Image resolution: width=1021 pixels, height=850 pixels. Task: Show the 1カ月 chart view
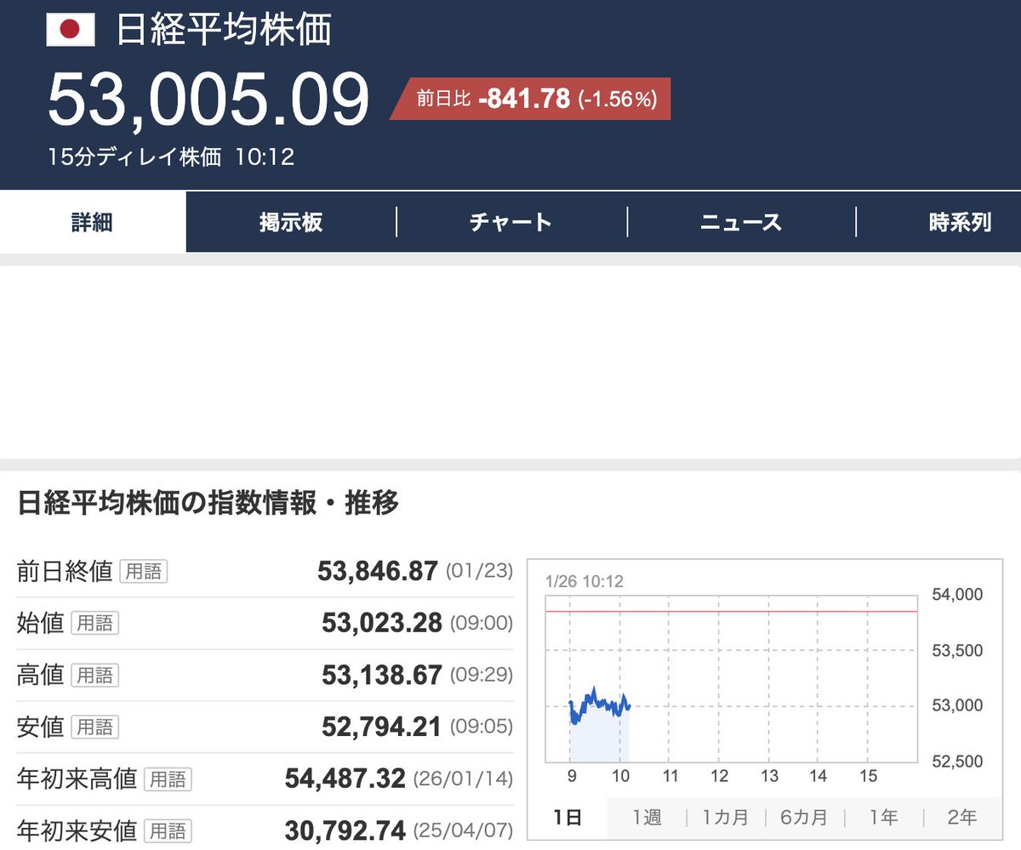(727, 815)
